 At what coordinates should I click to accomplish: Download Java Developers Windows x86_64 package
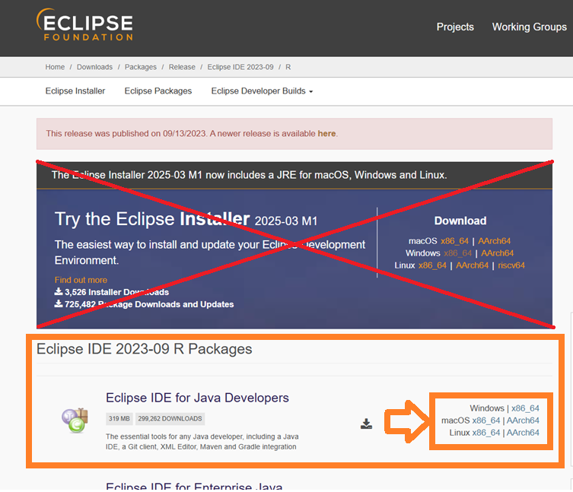[525, 408]
